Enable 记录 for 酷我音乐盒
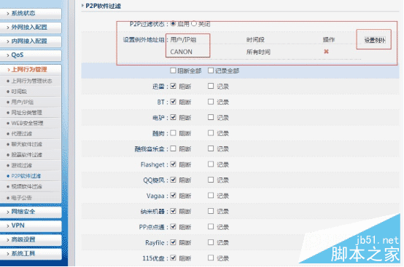The height and width of the screenshot is (267, 404). [x=211, y=148]
